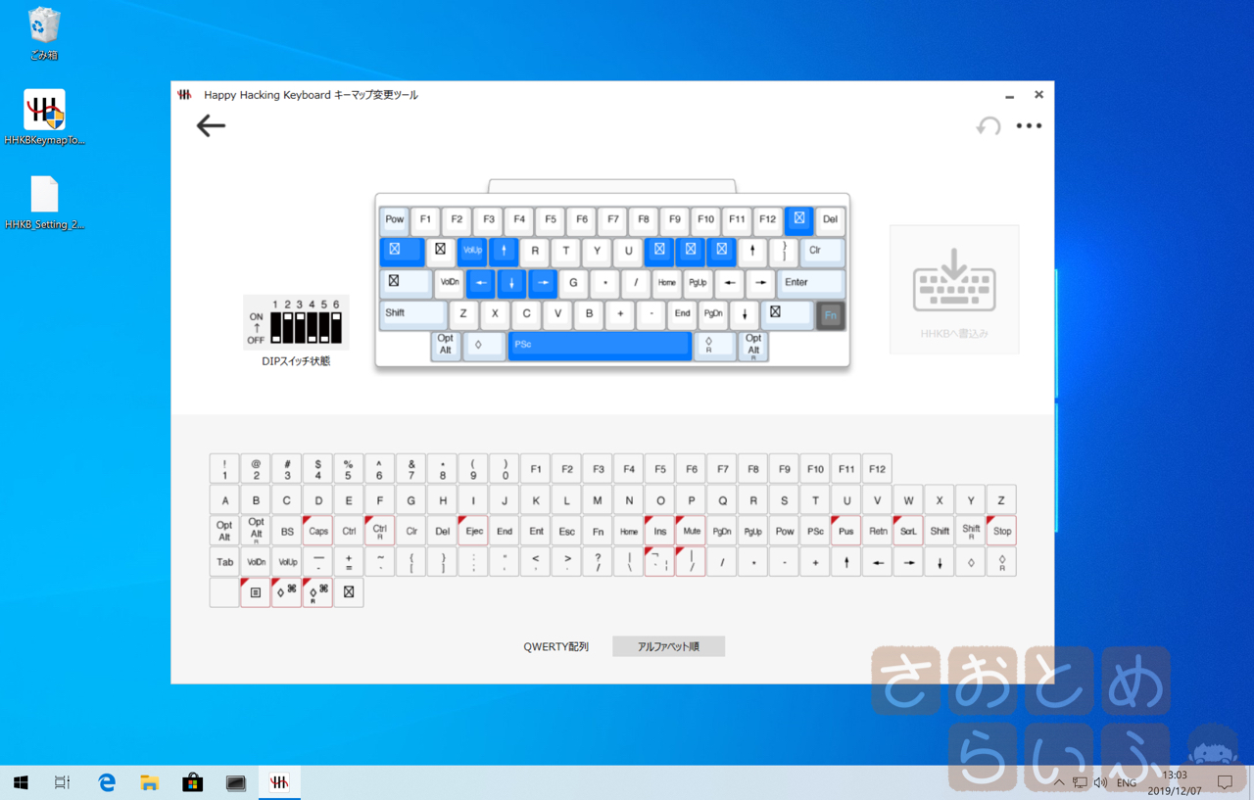Choose the Stop key in the palette
Viewport: 1254px width, 800px height.
click(x=1001, y=531)
